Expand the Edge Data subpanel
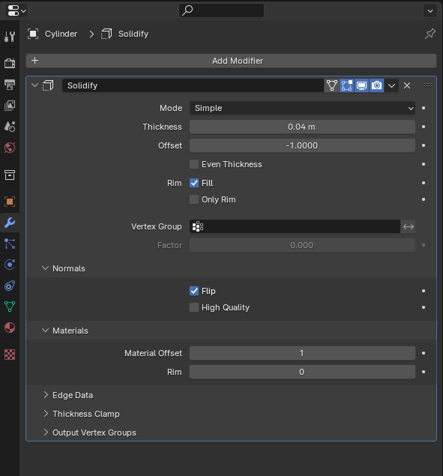Viewport: 443px width, 476px height. click(x=46, y=394)
